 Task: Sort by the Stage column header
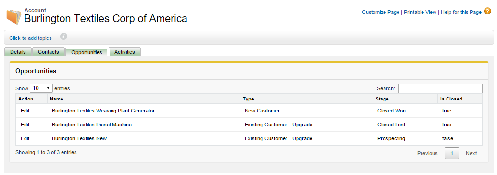point(405,99)
